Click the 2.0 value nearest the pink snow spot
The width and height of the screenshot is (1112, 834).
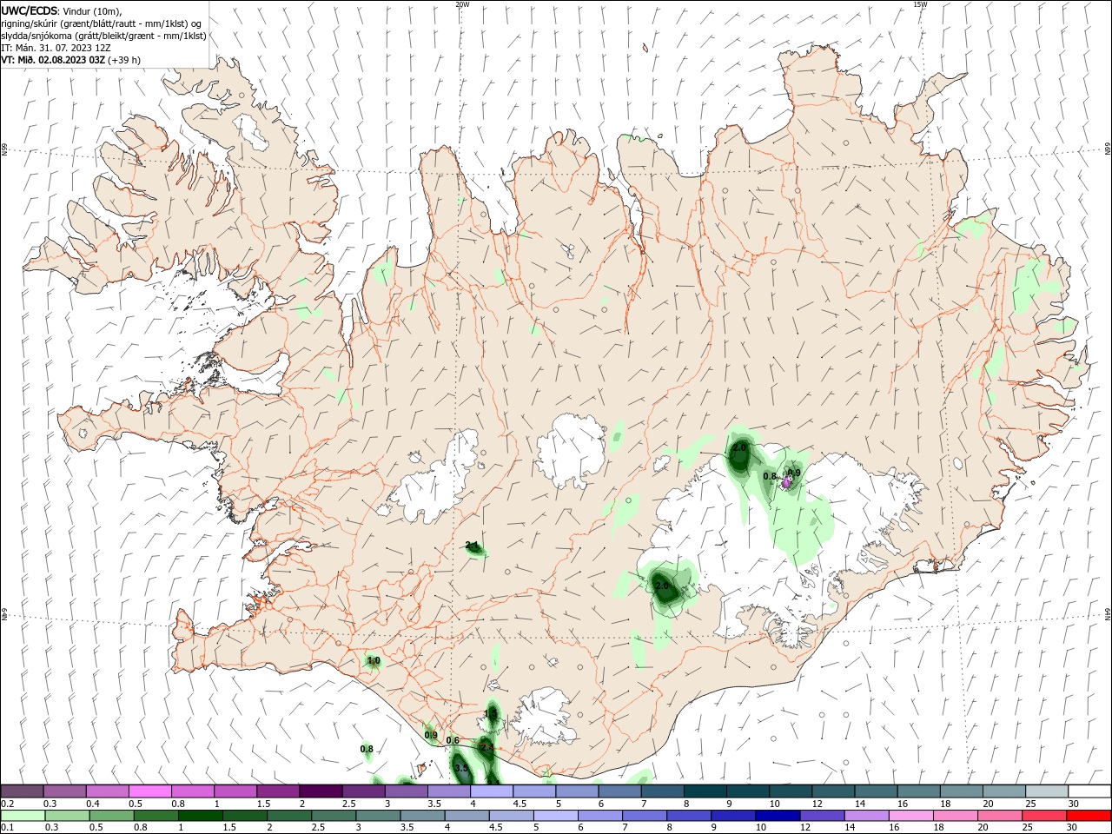click(739, 447)
